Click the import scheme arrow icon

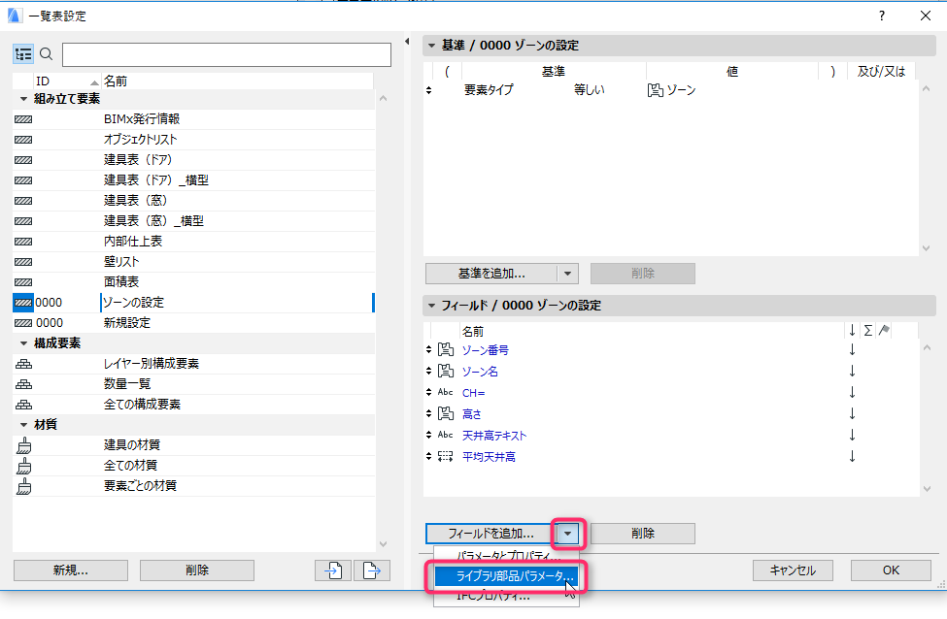pyautogui.click(x=333, y=570)
